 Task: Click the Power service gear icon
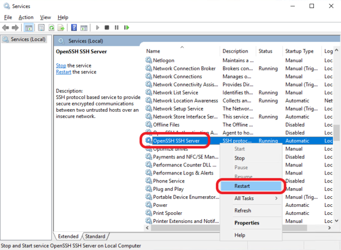point(149,205)
